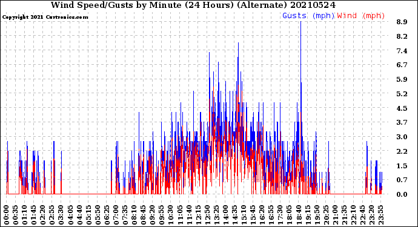Click the 18:05 time axis label

tap(289, 215)
